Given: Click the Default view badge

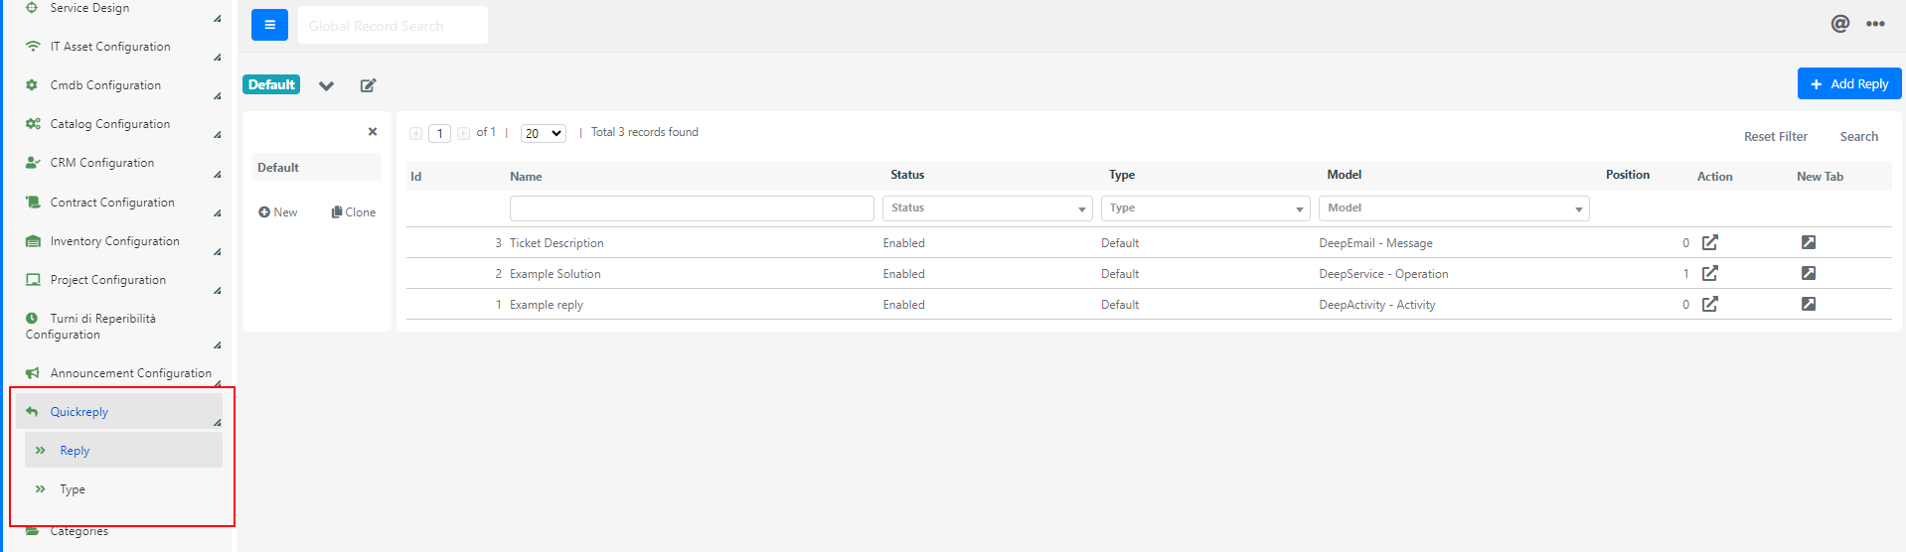Looking at the screenshot, I should point(271,84).
